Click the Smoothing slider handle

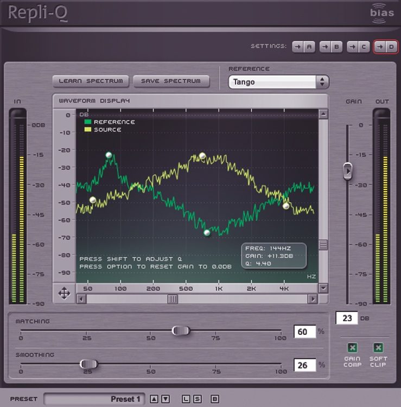tap(88, 364)
